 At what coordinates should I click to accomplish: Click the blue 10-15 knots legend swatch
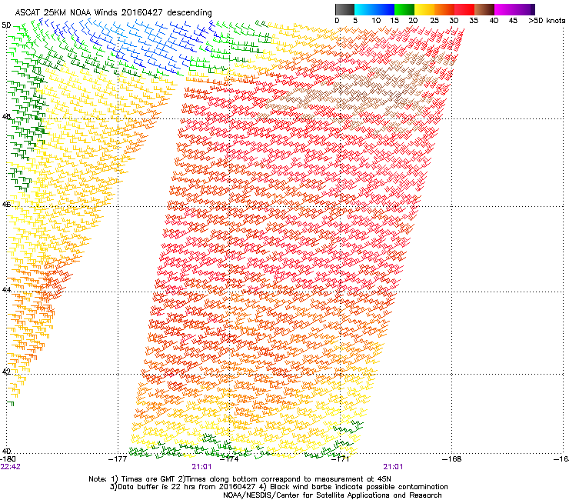[384, 9]
